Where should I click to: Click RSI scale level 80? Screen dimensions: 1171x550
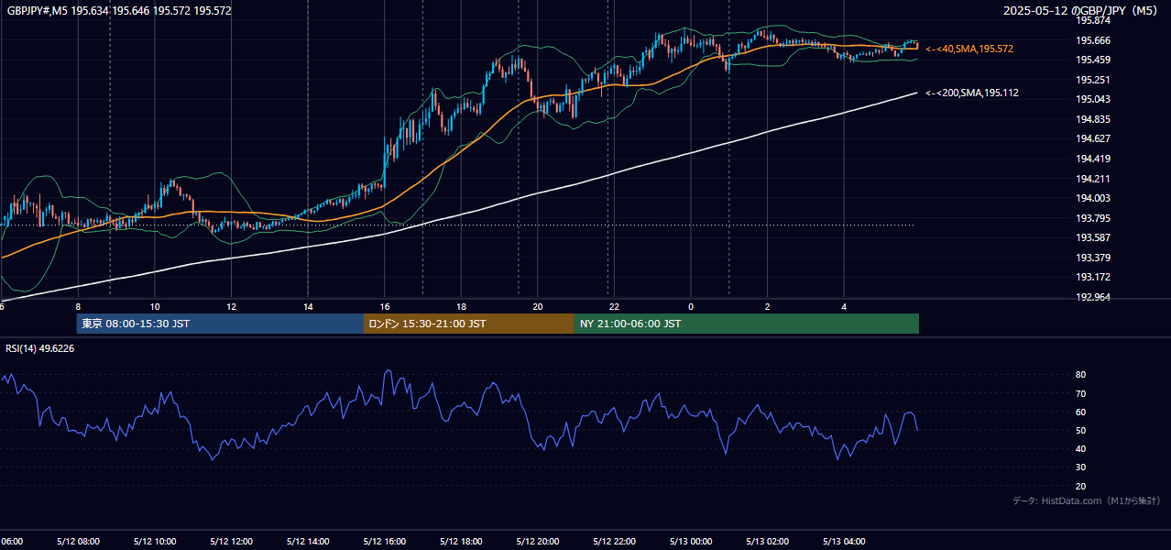1080,375
